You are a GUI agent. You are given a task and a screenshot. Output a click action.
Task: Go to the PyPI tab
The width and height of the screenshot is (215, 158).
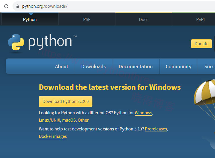tap(200, 19)
